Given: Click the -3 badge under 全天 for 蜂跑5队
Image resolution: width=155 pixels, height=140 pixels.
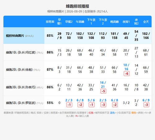Looking at the screenshot, I should (146, 105).
